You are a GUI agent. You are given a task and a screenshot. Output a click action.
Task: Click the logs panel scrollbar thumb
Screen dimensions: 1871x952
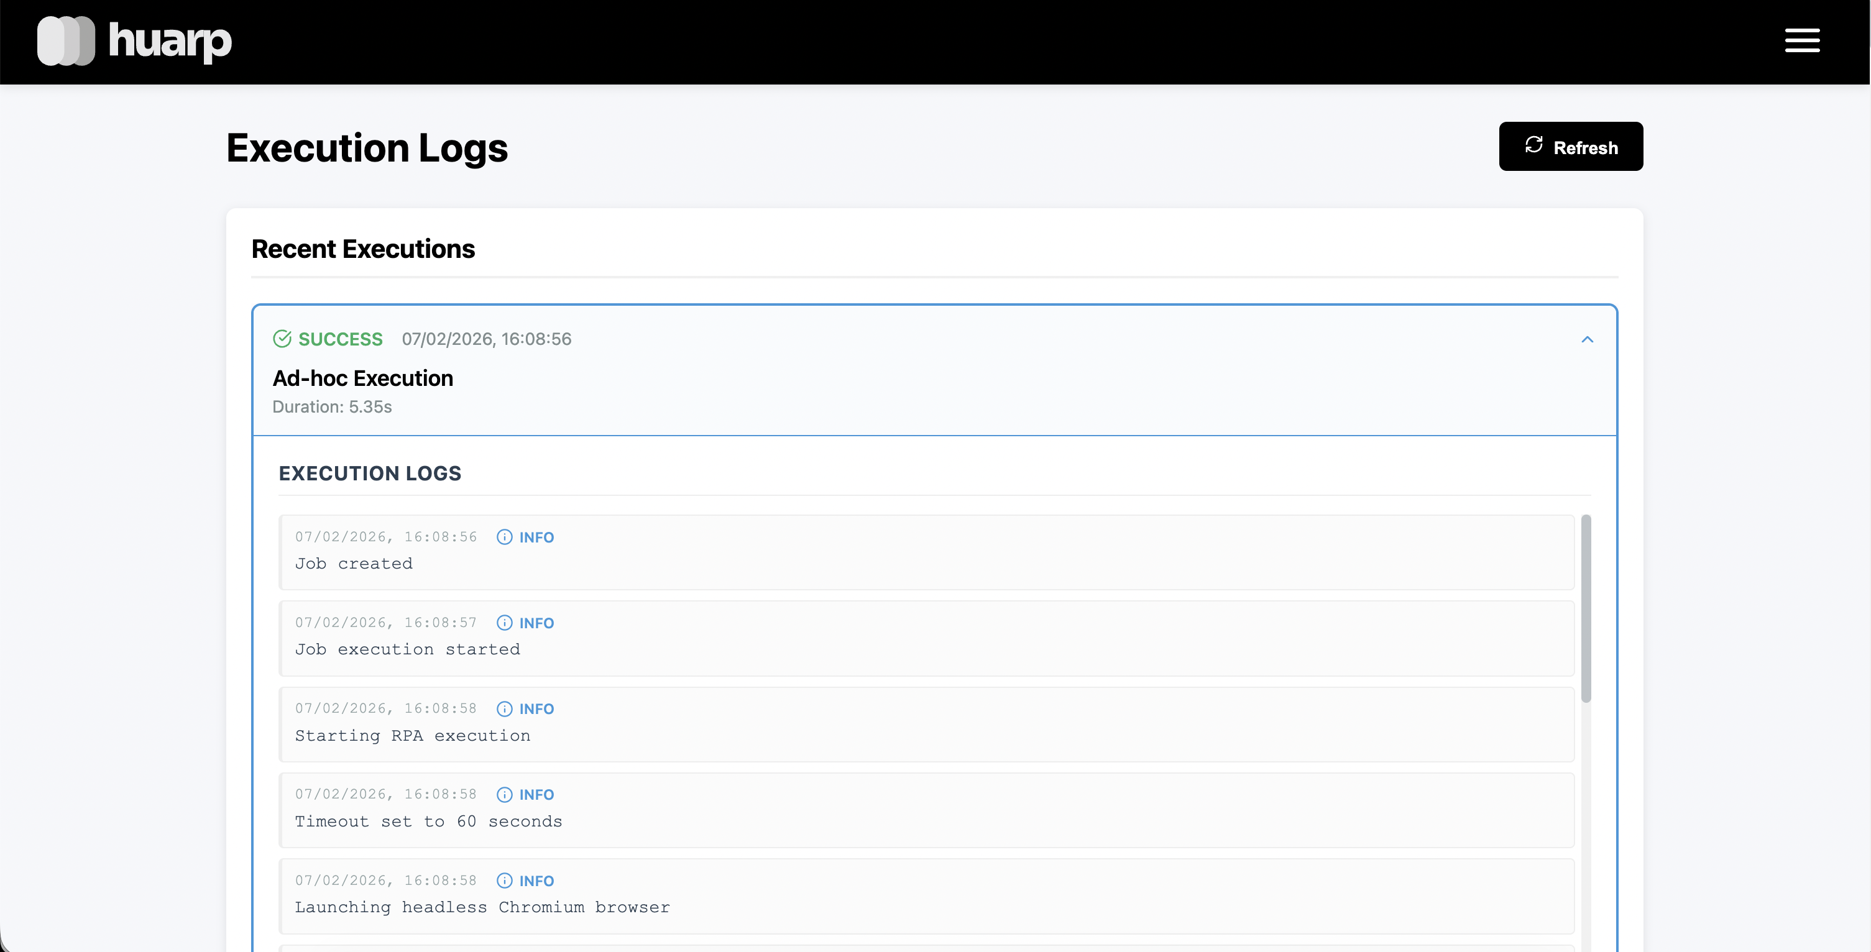[1586, 608]
